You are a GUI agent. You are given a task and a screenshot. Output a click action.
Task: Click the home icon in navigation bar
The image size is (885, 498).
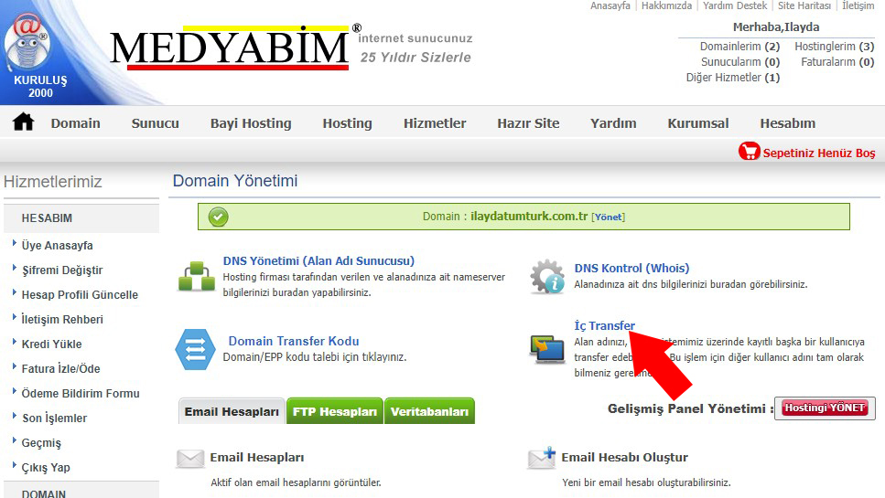pos(24,122)
